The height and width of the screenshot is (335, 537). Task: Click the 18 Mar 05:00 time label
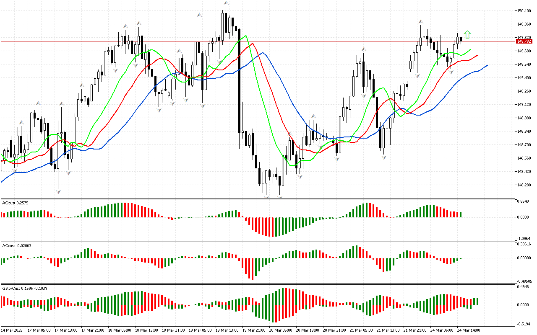click(x=120, y=330)
